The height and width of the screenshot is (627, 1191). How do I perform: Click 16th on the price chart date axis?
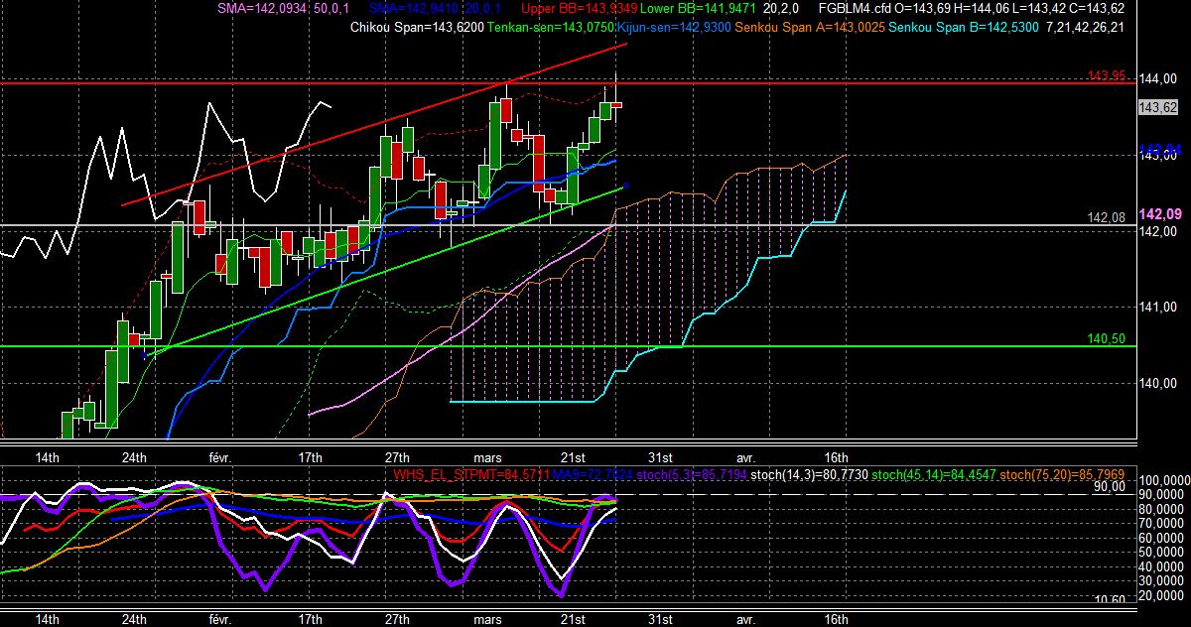(837, 457)
